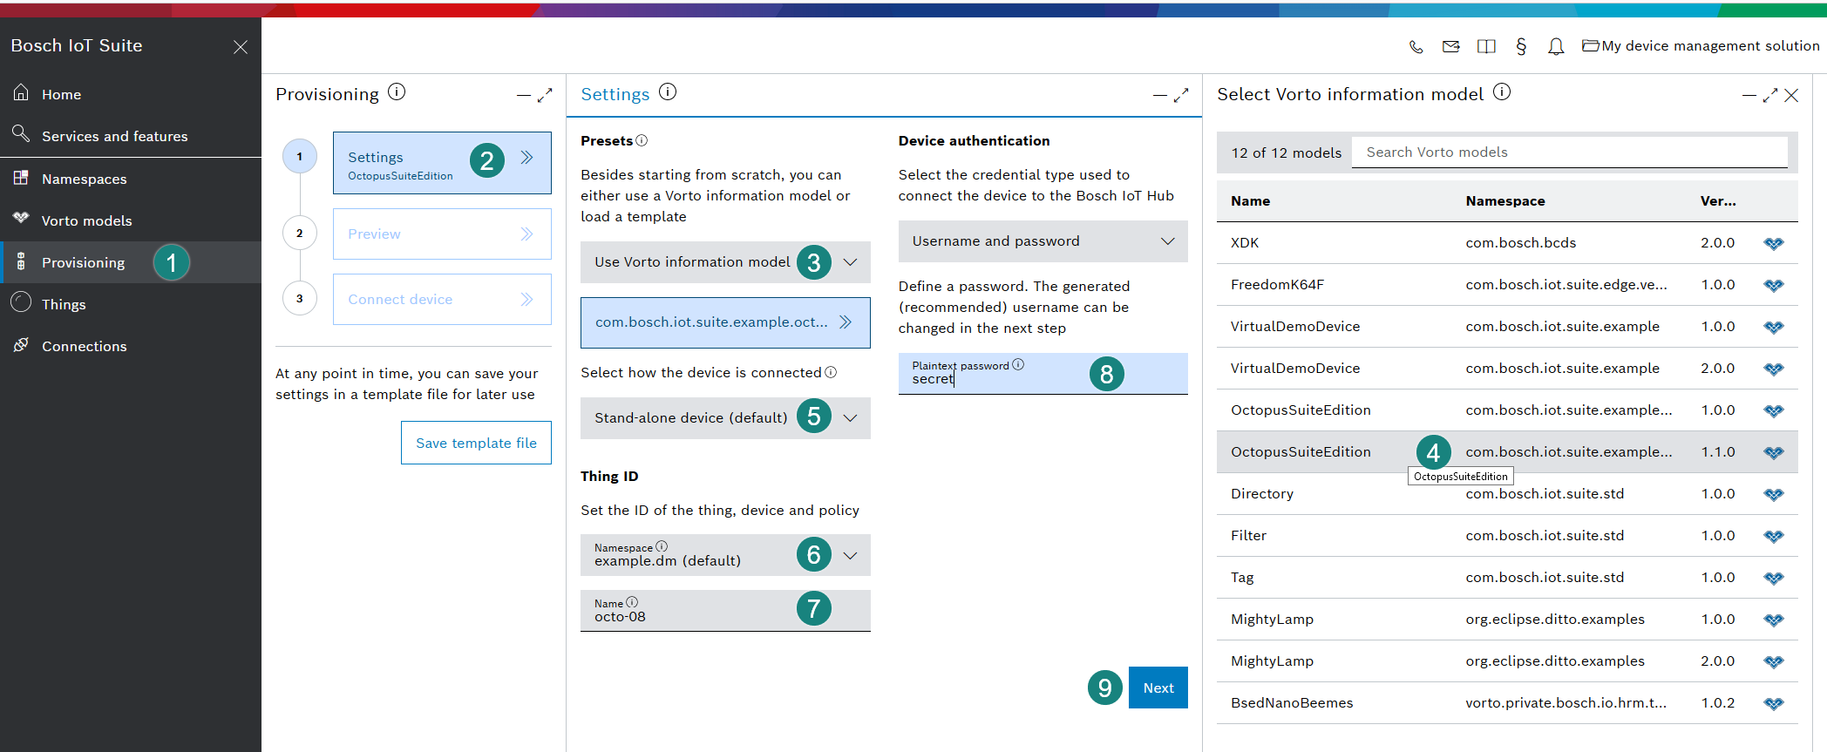Open Services and features in sidebar
The width and height of the screenshot is (1827, 752).
pos(131,136)
